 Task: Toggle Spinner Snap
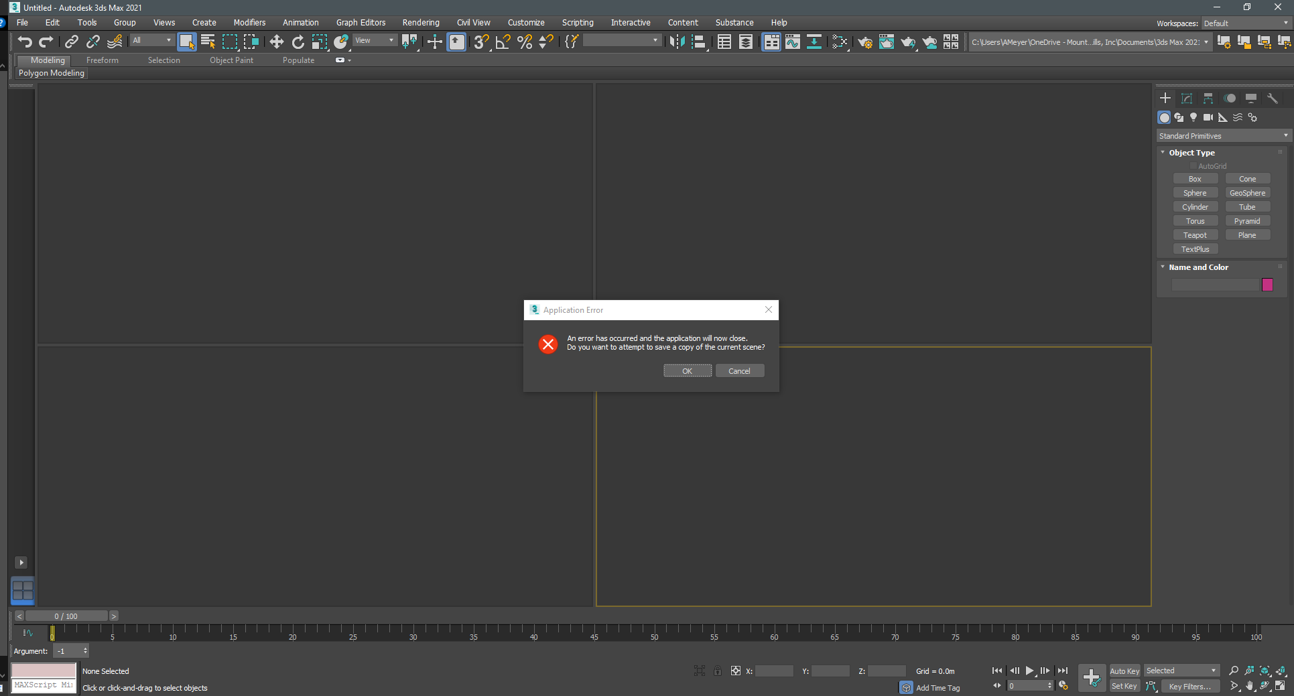[546, 42]
